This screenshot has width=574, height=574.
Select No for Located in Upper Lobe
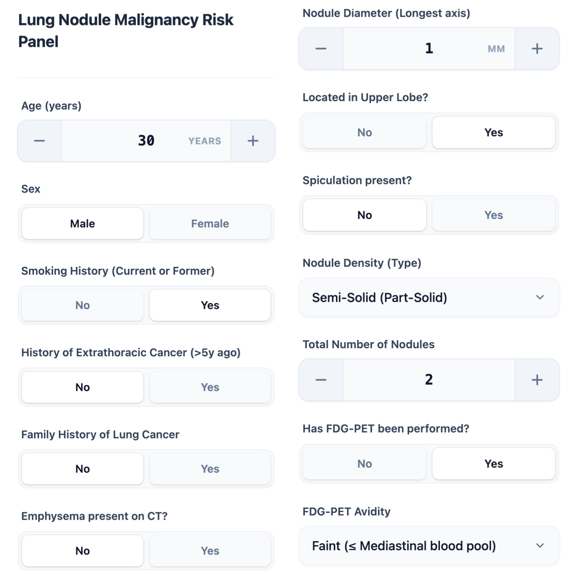click(364, 132)
